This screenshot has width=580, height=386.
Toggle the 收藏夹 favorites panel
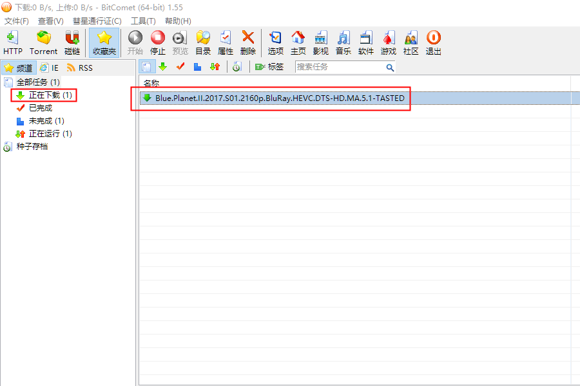tap(104, 42)
